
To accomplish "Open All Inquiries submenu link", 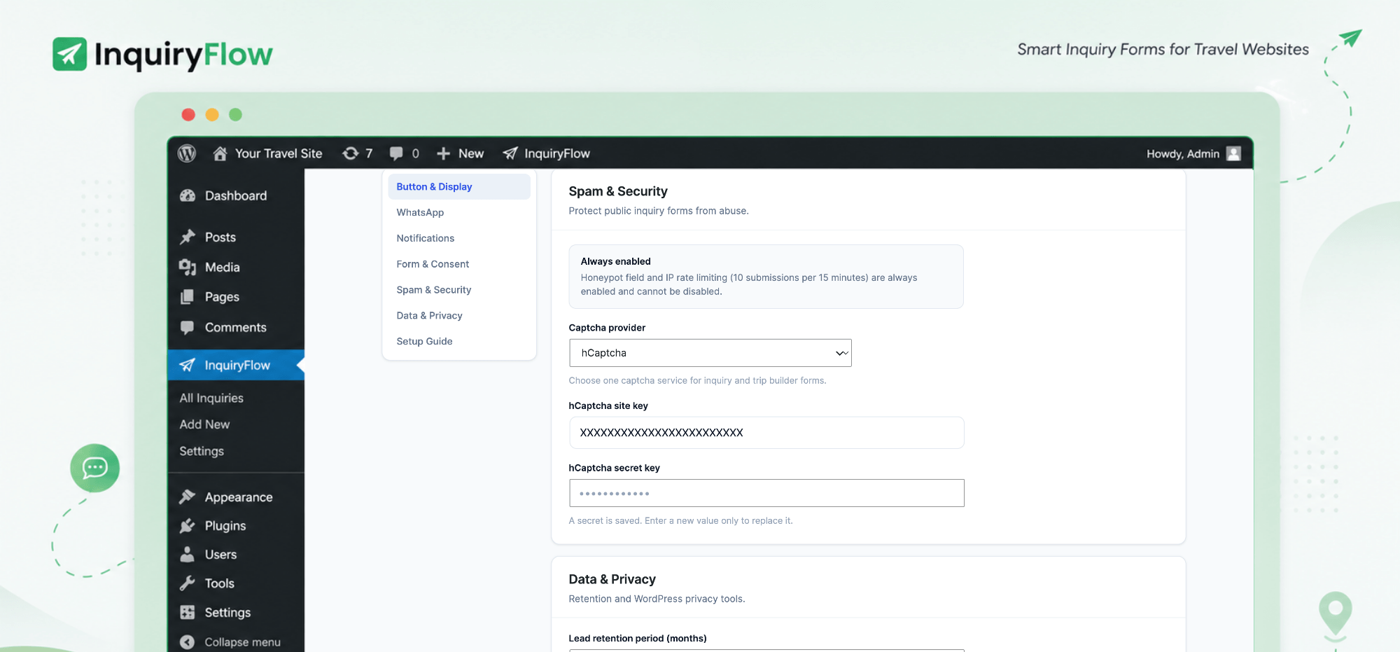I will 211,398.
